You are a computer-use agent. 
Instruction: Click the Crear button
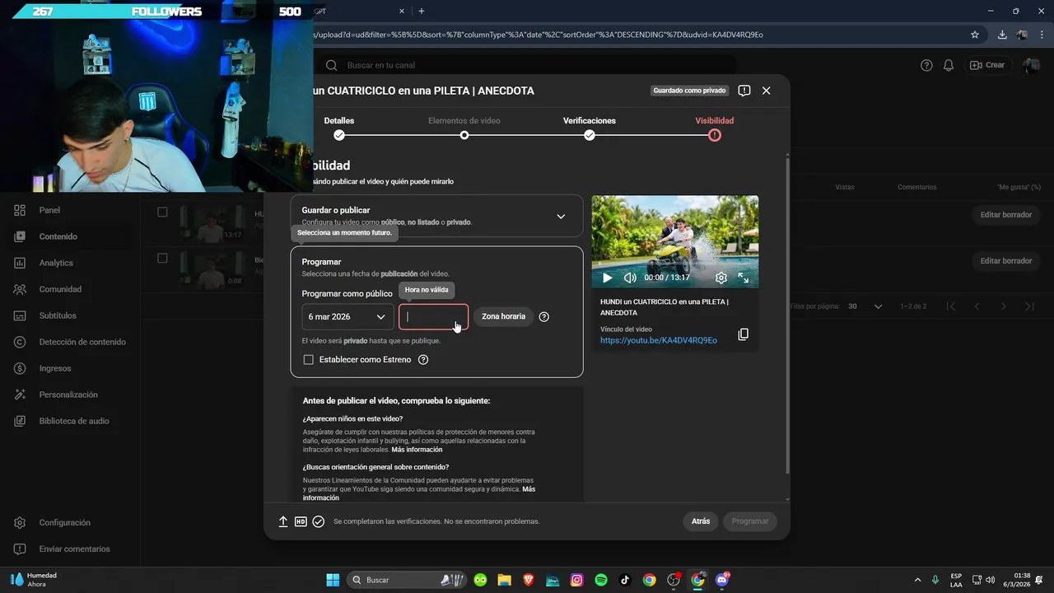987,65
